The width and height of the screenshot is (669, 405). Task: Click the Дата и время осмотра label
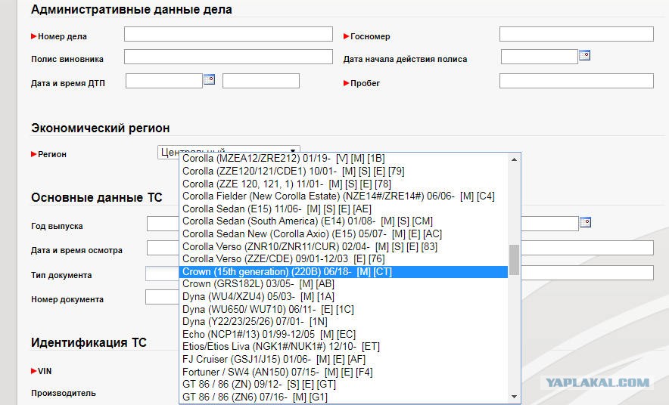click(x=76, y=250)
